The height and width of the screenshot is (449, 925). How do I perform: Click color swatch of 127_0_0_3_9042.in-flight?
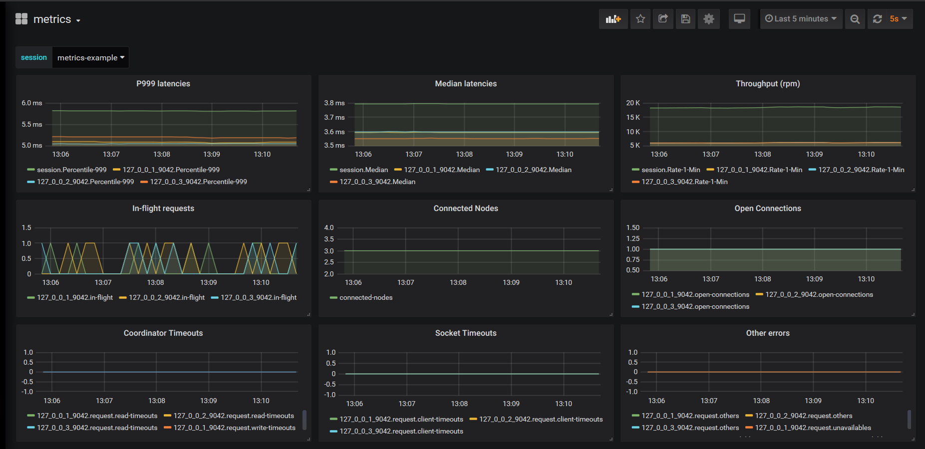point(215,298)
